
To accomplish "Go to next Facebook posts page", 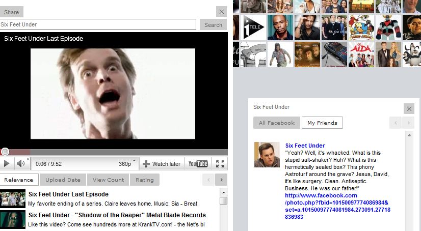I will point(408,123).
